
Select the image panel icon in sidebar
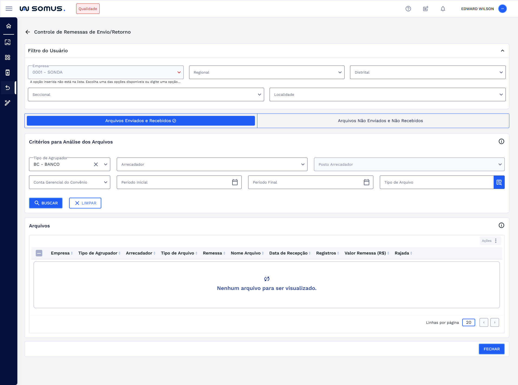pyautogui.click(x=8, y=42)
